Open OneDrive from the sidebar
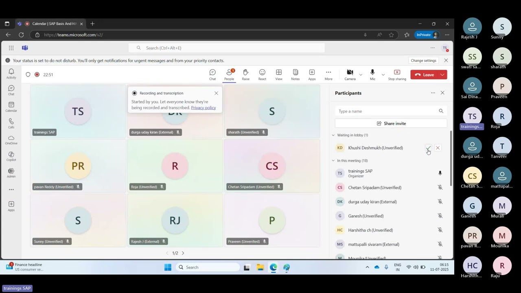This screenshot has height=293, width=521. pyautogui.click(x=11, y=140)
